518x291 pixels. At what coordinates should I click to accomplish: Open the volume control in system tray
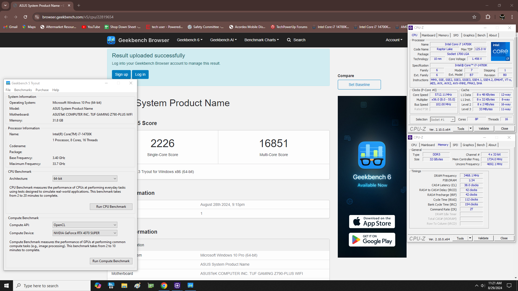(483, 286)
